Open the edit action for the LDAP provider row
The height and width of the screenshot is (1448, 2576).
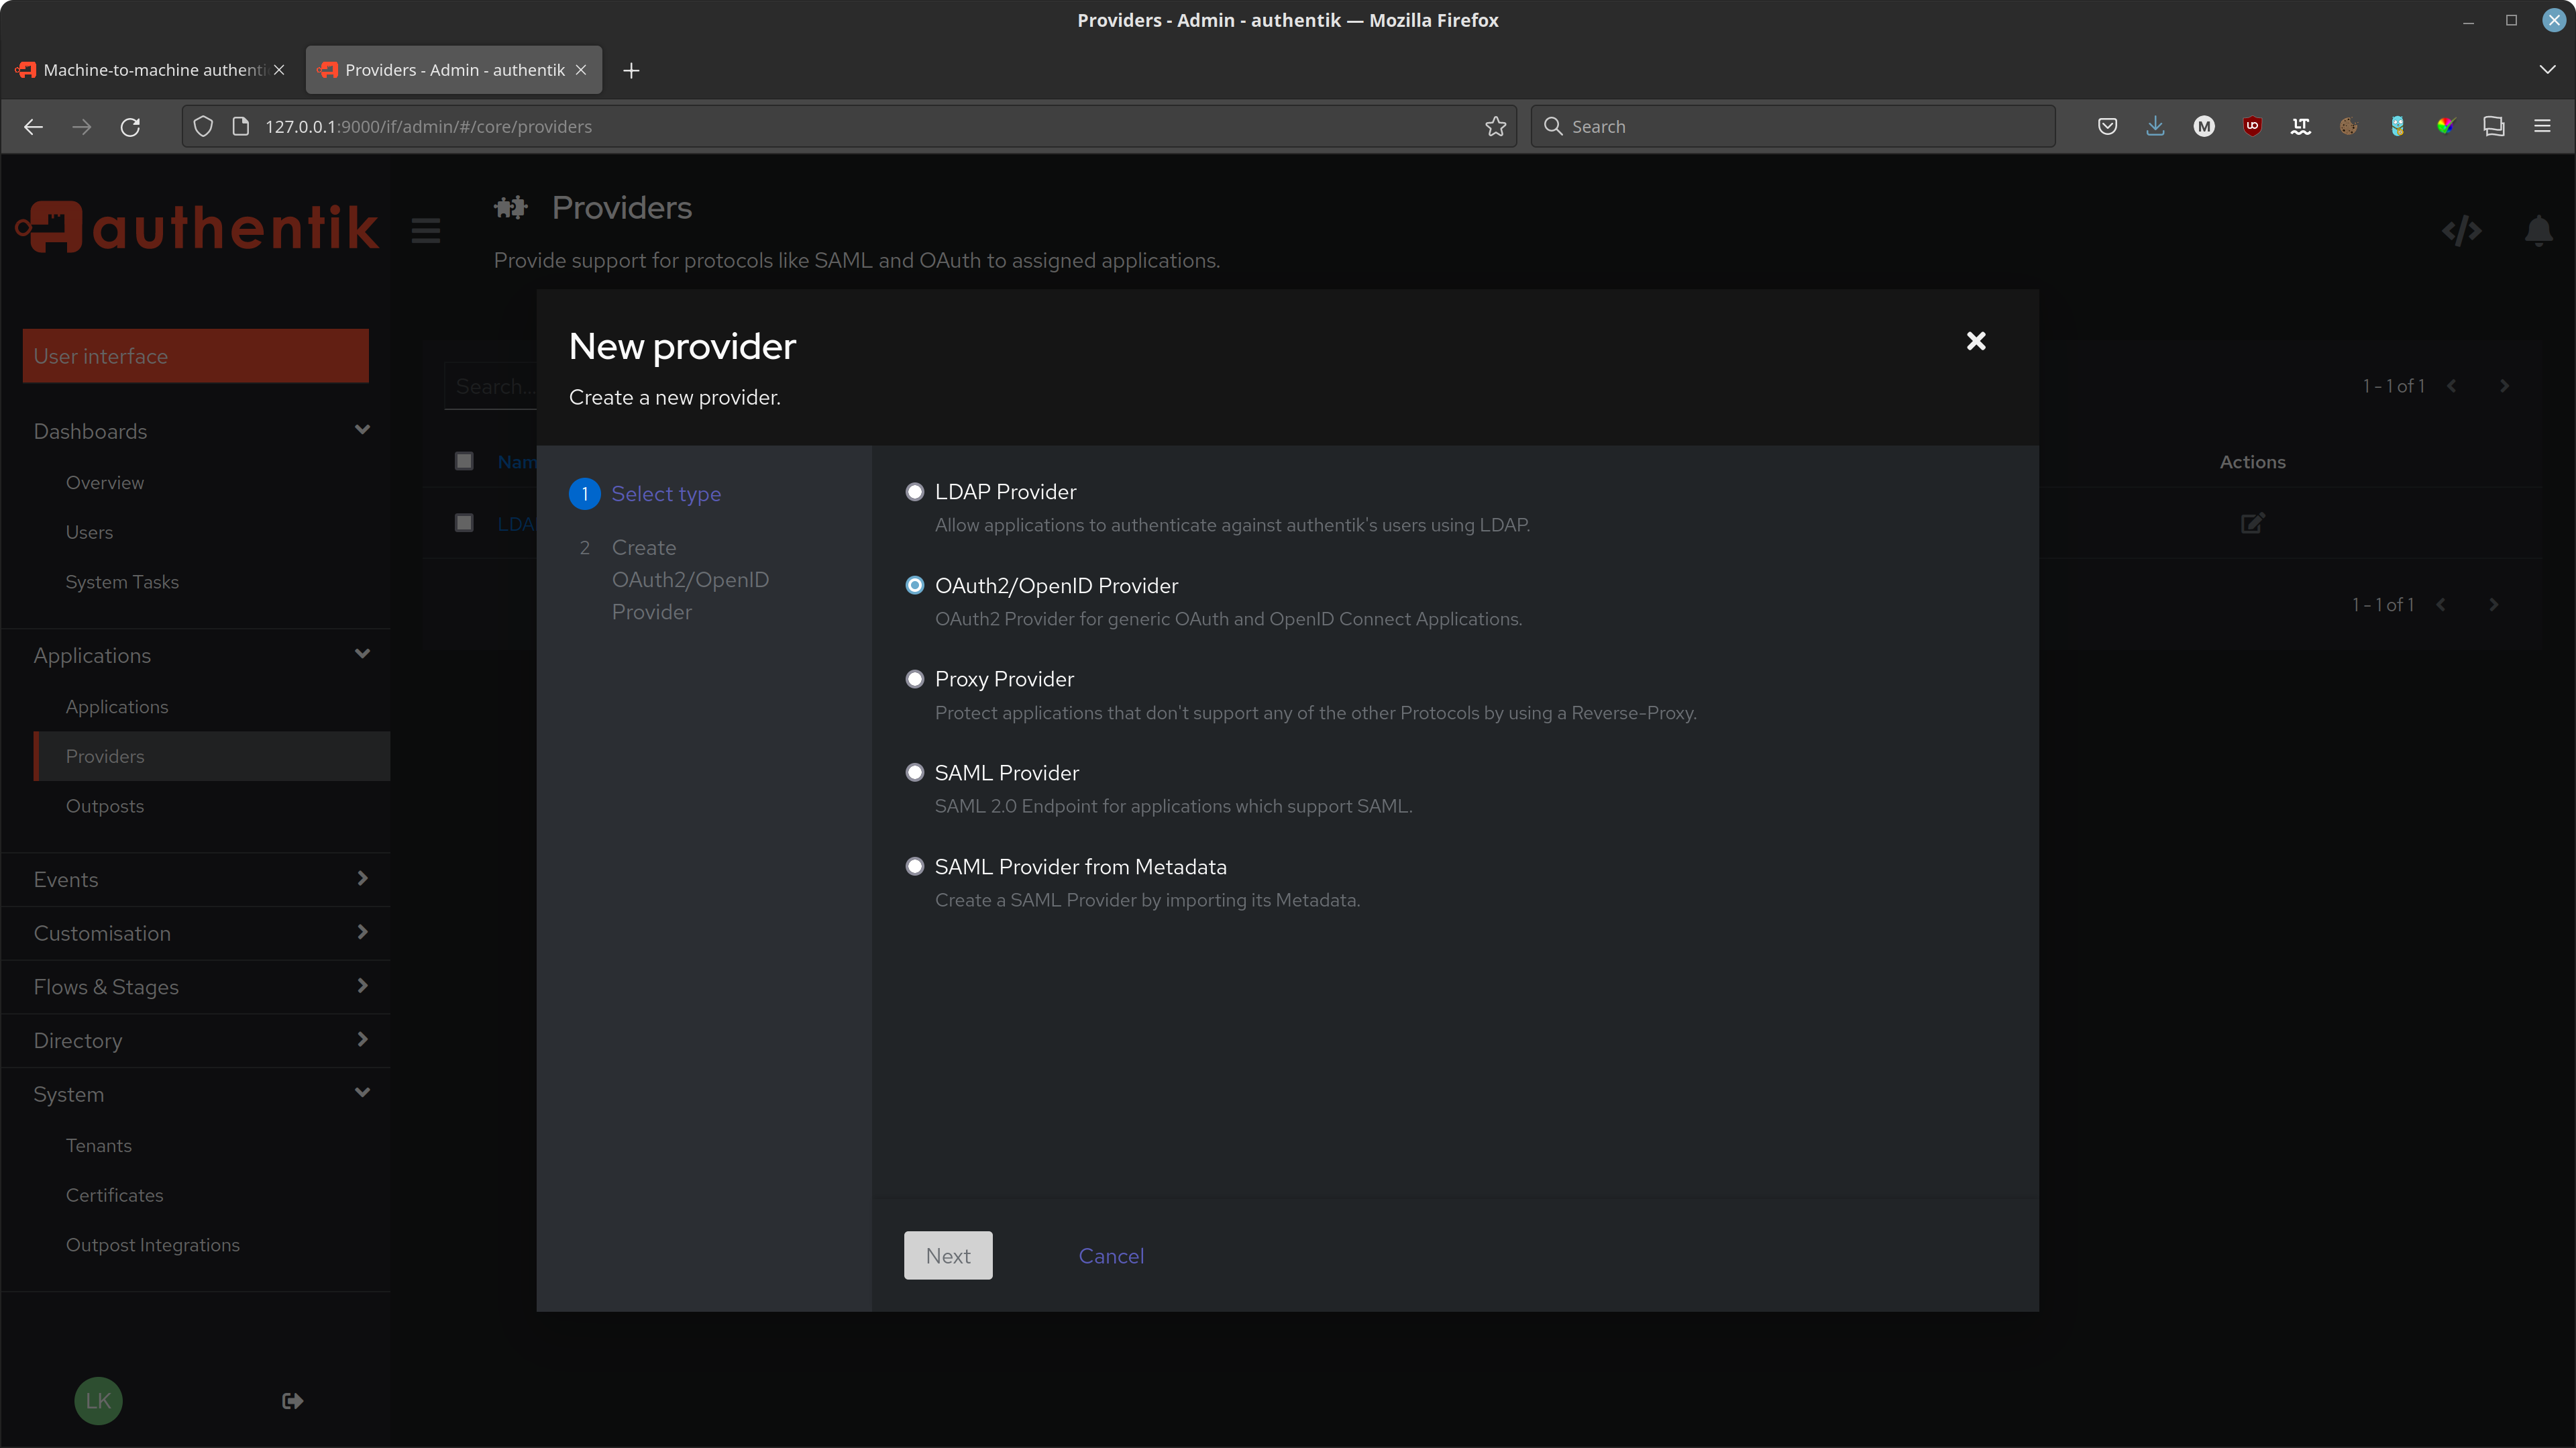click(2252, 523)
